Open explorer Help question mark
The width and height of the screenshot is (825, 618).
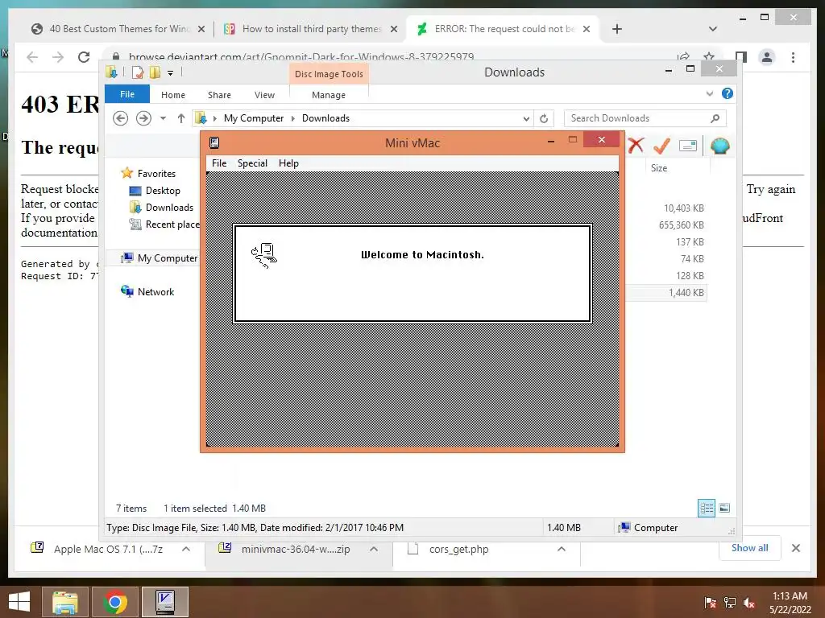click(x=728, y=93)
